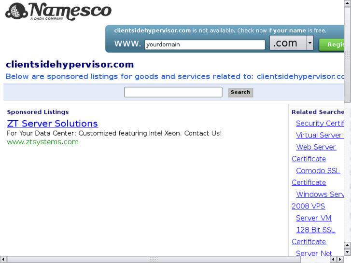Click the horizontal scrollbar left arrow
351x263 pixels.
(3, 260)
